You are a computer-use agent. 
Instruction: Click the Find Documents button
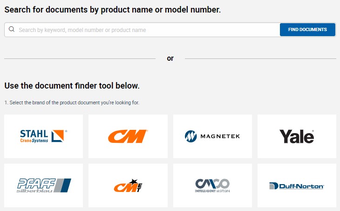(x=307, y=30)
